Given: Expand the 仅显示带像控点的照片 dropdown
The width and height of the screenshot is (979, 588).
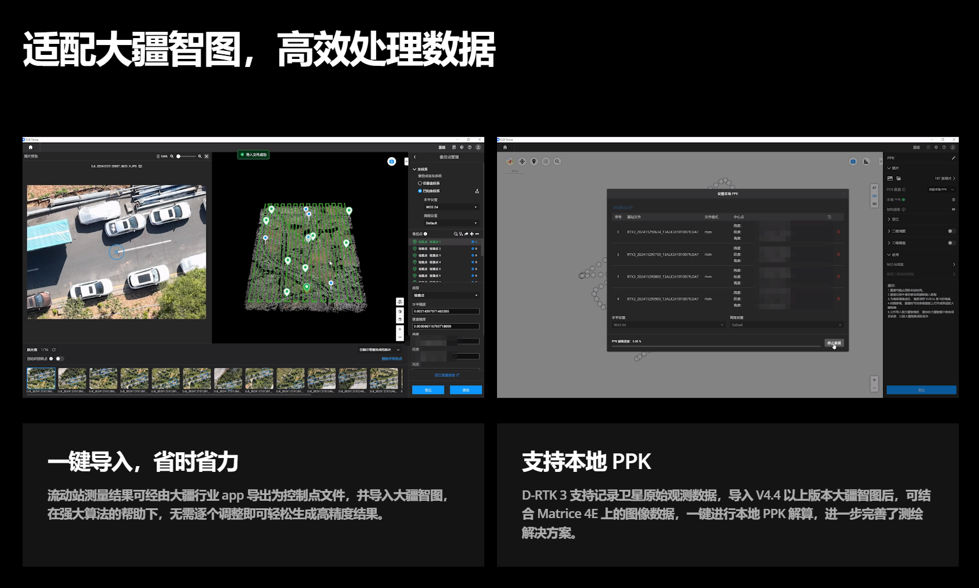Looking at the screenshot, I should pos(380,350).
